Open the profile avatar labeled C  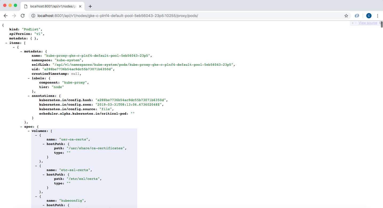(369, 16)
